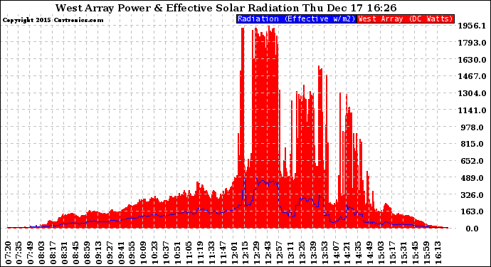Click x-axis time label 08:03
The width and height of the screenshot is (491, 267).
[x=42, y=253]
